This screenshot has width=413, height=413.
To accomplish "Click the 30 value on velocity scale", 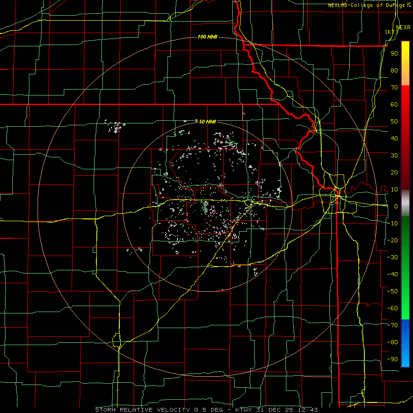I will [394, 156].
